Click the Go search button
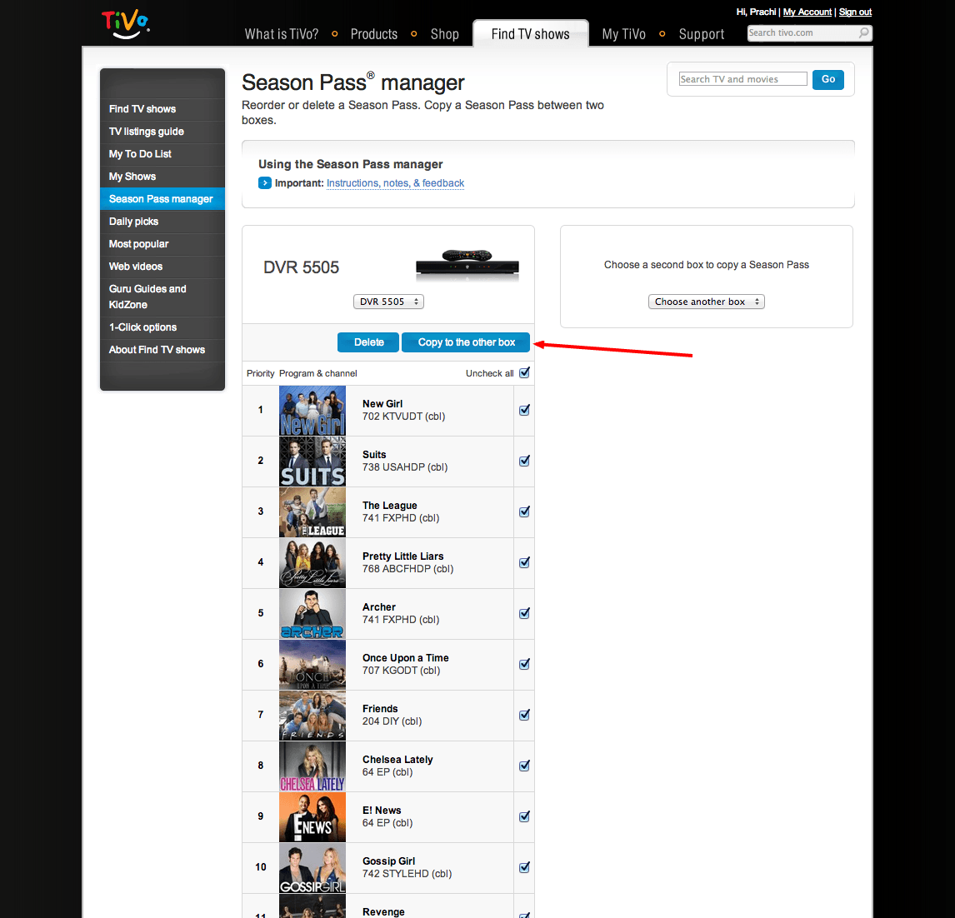 point(828,79)
